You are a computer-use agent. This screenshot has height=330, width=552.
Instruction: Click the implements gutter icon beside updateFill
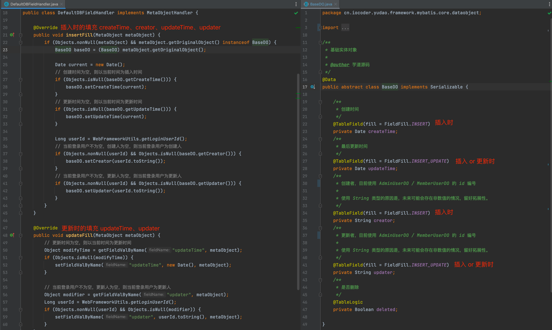coord(12,235)
